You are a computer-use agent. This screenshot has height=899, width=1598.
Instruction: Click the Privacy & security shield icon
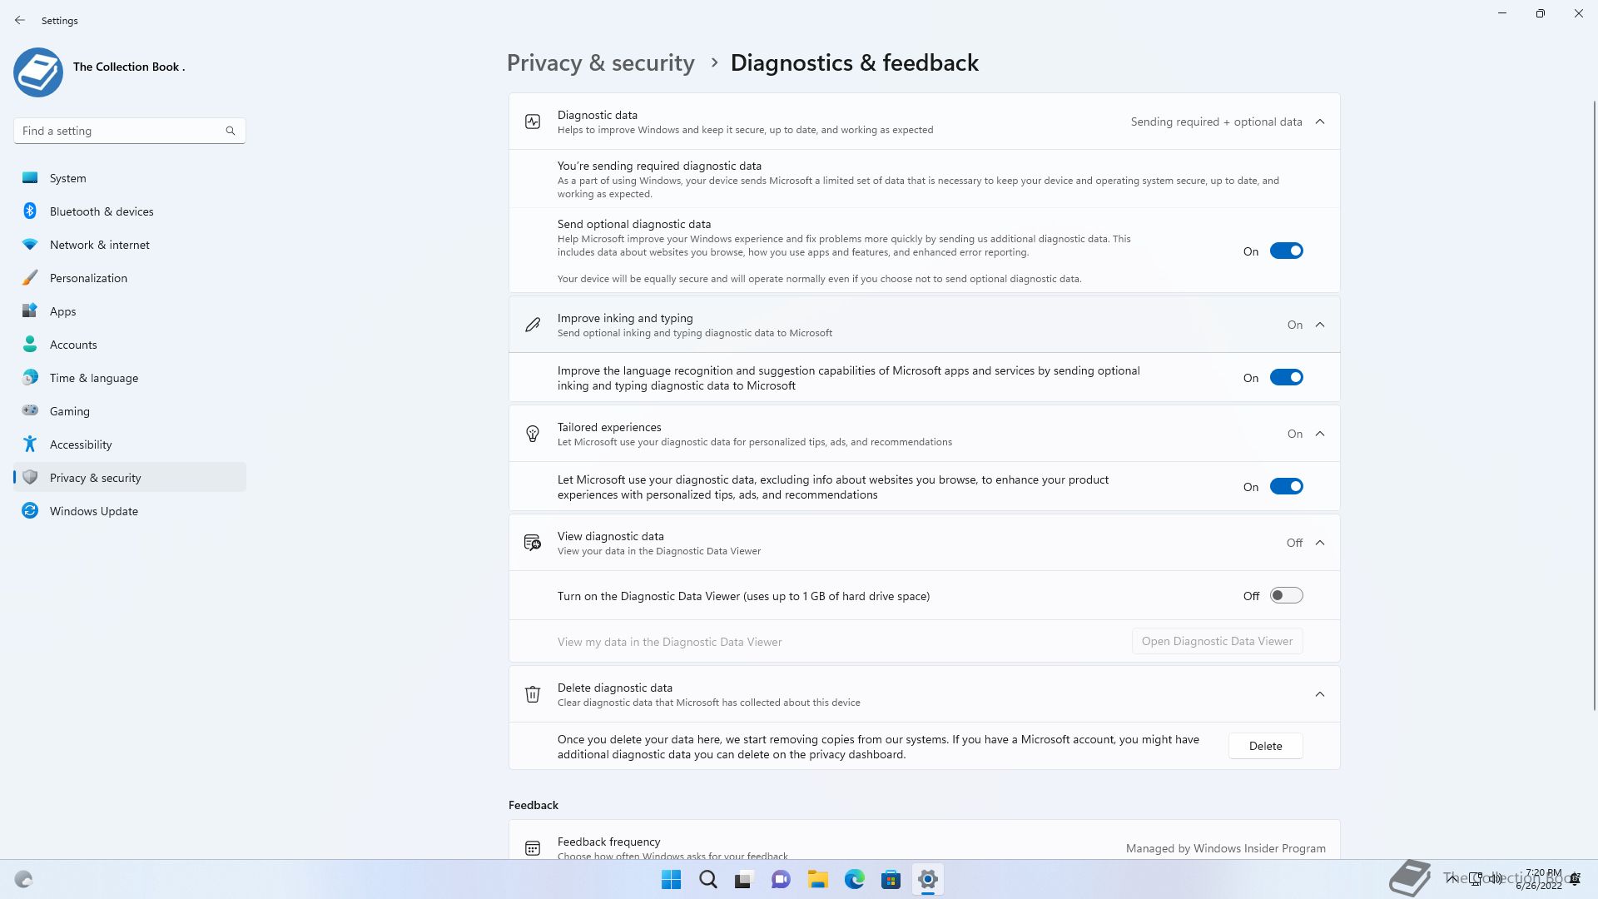(x=30, y=477)
